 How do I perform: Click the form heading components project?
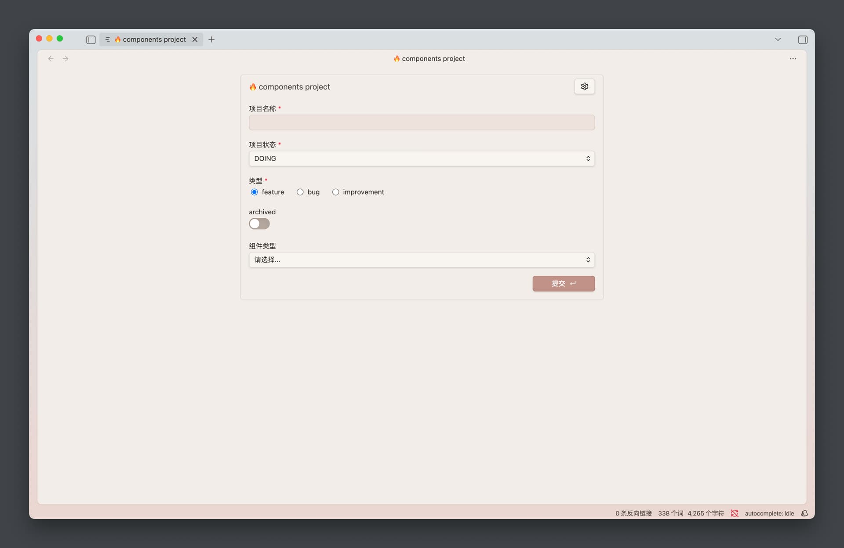(289, 87)
